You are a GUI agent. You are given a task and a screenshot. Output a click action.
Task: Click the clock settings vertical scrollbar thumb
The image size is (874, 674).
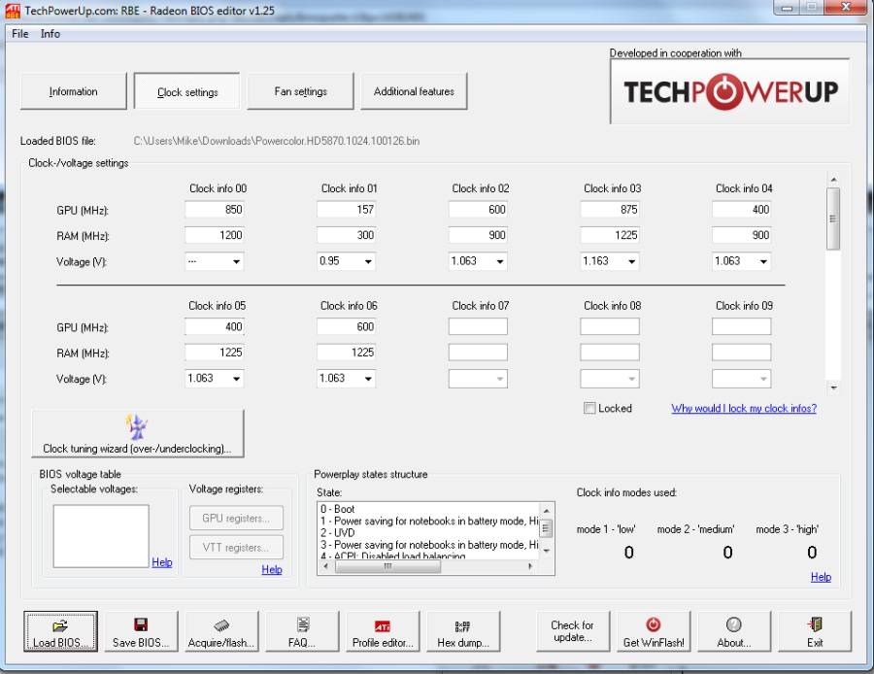pyautogui.click(x=833, y=219)
